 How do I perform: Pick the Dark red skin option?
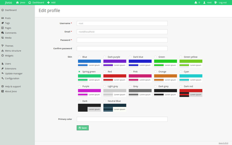point(181,86)
